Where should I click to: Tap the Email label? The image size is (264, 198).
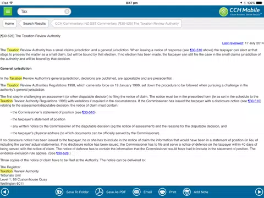click(x=147, y=192)
